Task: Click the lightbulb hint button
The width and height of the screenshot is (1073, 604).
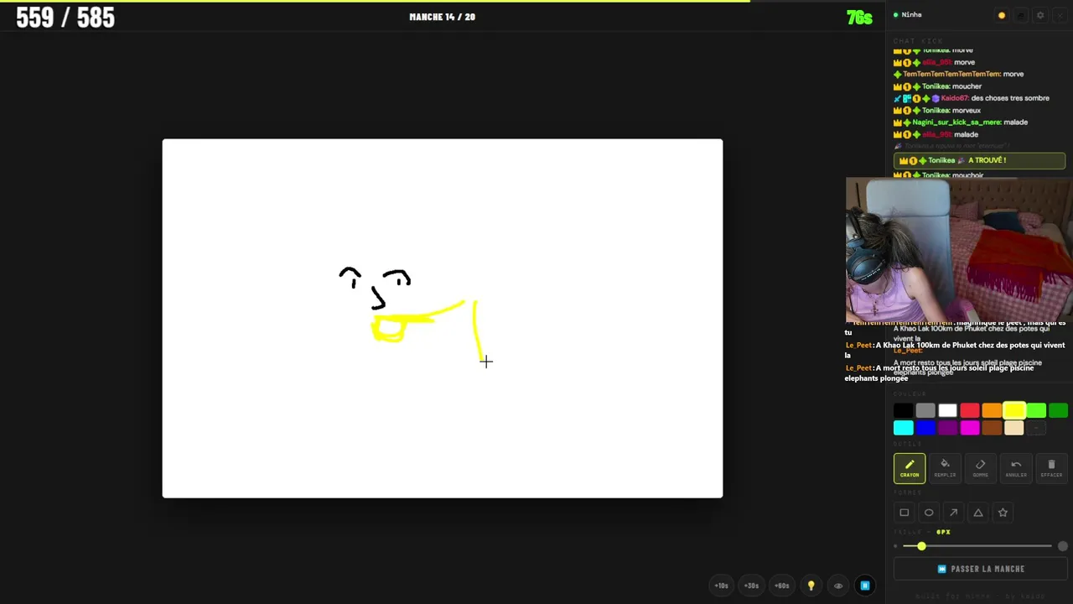Action: 811,586
